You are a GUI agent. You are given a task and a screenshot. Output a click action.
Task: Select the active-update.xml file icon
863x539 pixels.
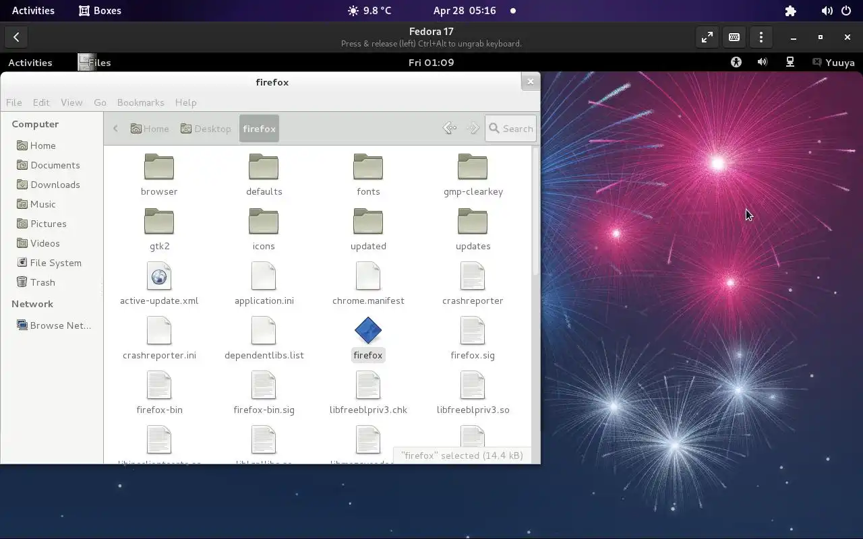pyautogui.click(x=159, y=276)
